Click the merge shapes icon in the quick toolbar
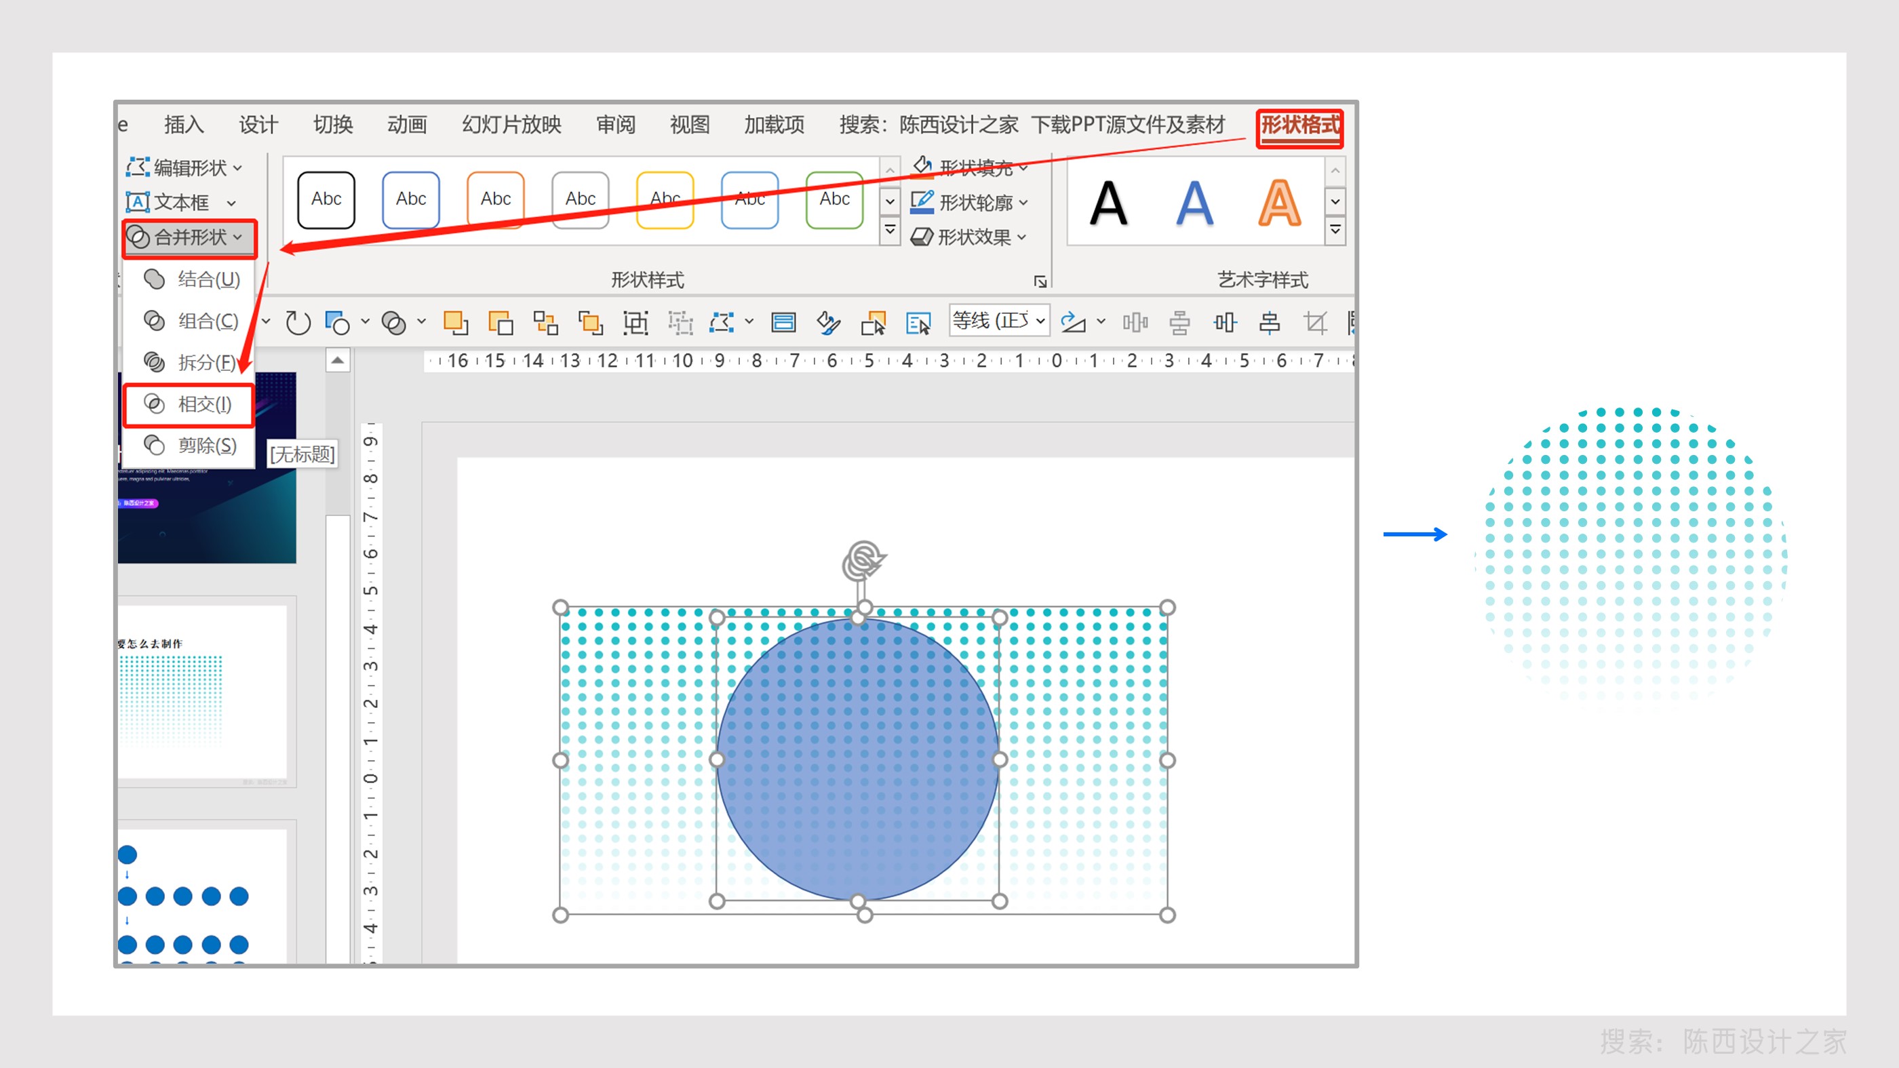Viewport: 1899px width, 1068px height. pos(393,323)
